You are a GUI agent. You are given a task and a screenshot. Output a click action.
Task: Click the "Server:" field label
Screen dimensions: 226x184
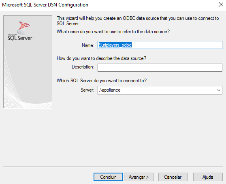click(x=87, y=90)
